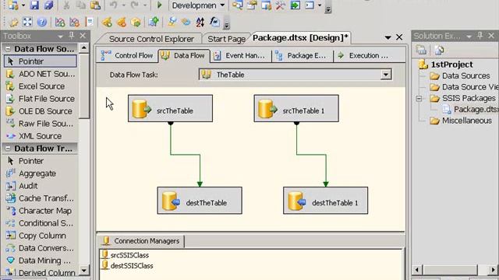
Task: Open the Control Flow designer tab
Action: (x=127, y=55)
